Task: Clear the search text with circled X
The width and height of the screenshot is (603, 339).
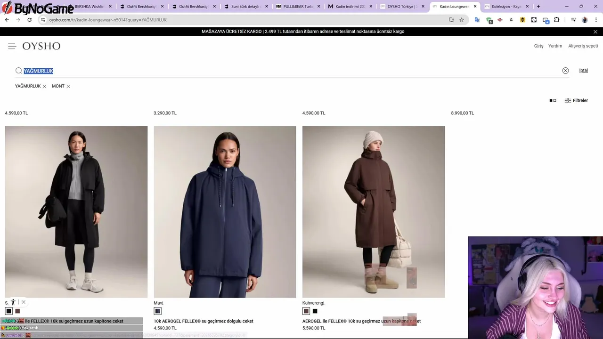Action: [x=565, y=71]
